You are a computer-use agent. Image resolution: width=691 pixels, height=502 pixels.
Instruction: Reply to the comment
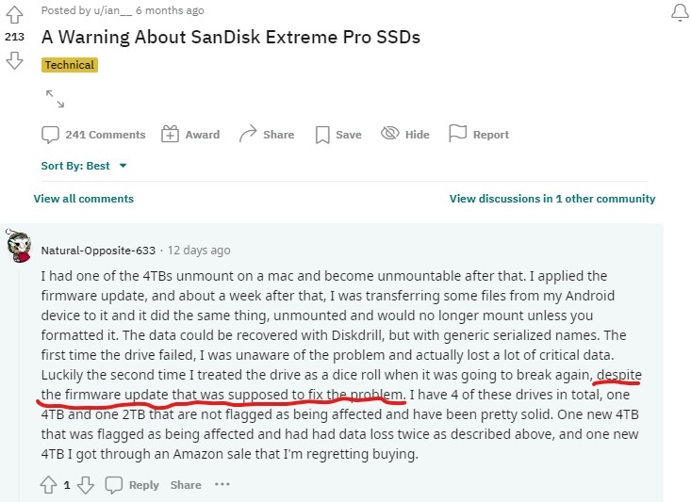click(x=132, y=485)
